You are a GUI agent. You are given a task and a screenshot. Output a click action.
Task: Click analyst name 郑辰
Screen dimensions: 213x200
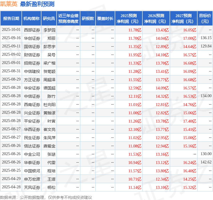click(x=51, y=38)
